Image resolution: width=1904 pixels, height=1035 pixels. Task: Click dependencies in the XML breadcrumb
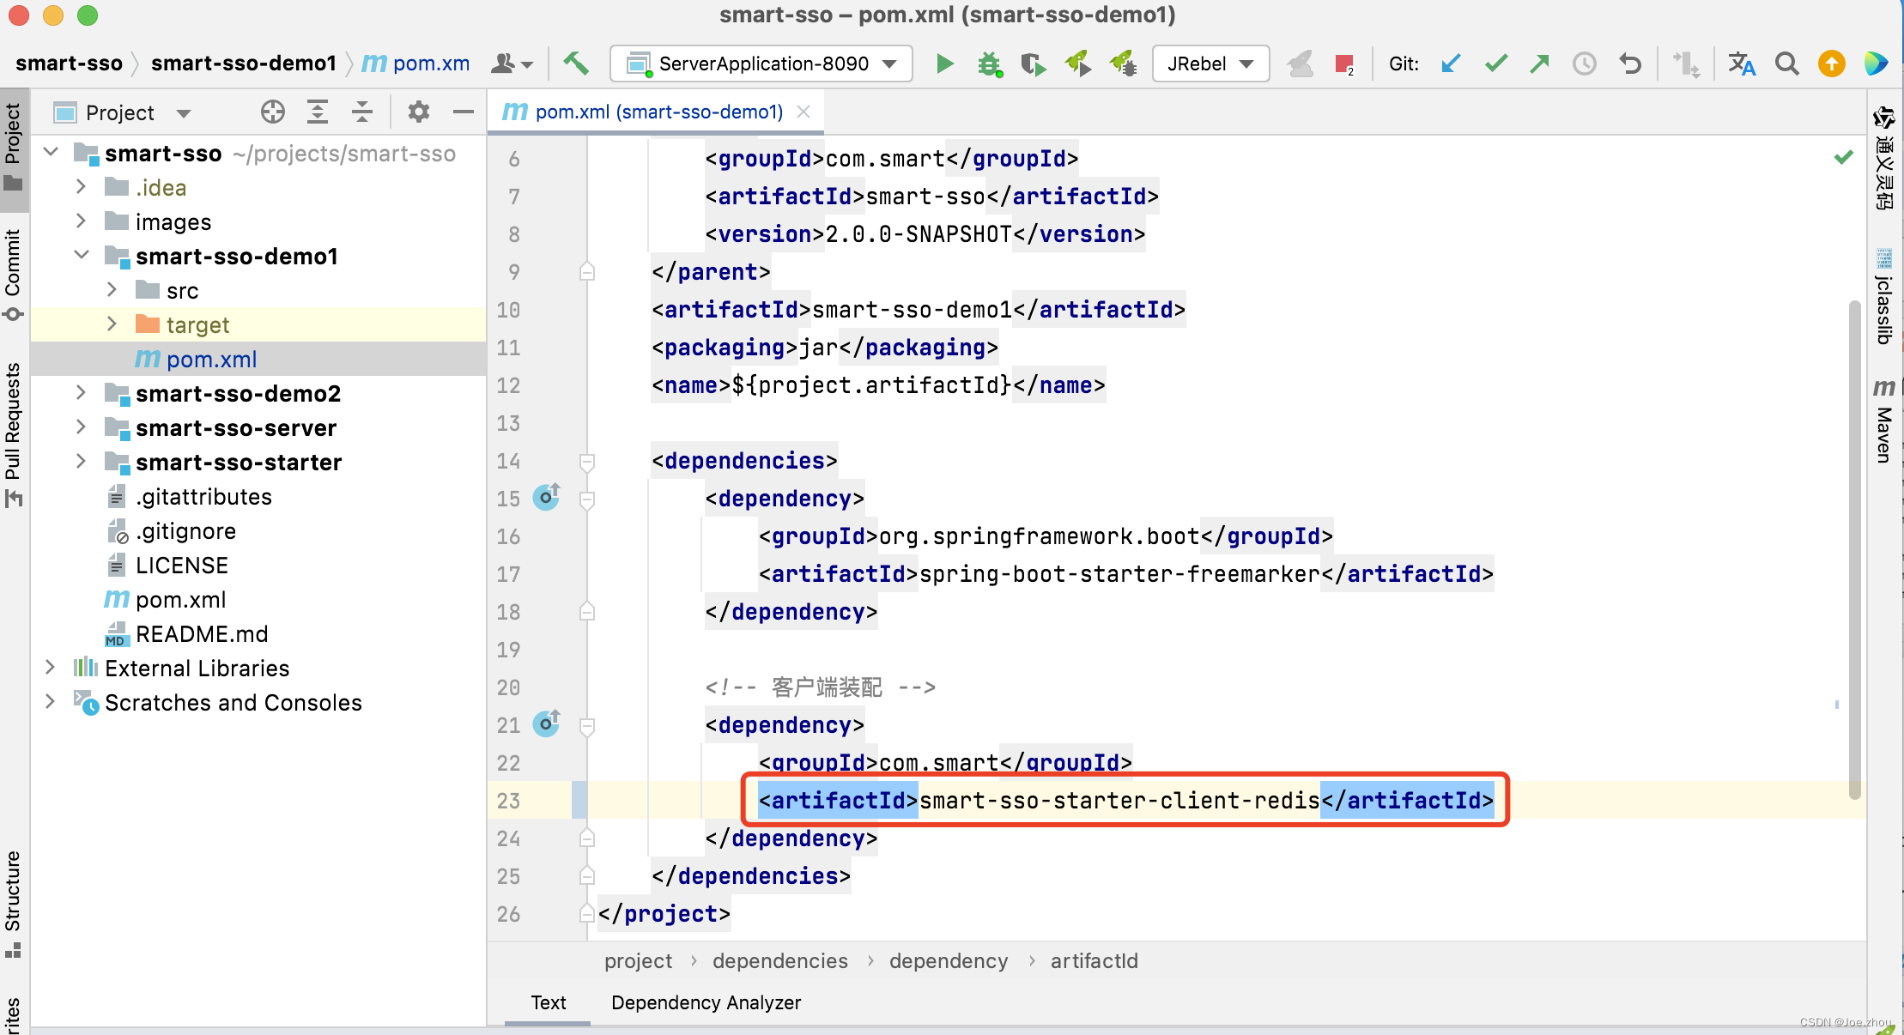[779, 961]
